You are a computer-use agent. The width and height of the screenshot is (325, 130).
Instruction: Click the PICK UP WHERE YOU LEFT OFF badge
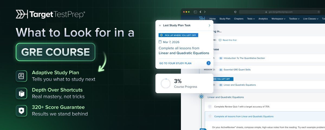pyautogui.click(x=179, y=35)
